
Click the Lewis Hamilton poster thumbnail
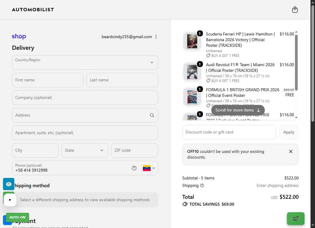point(192,41)
